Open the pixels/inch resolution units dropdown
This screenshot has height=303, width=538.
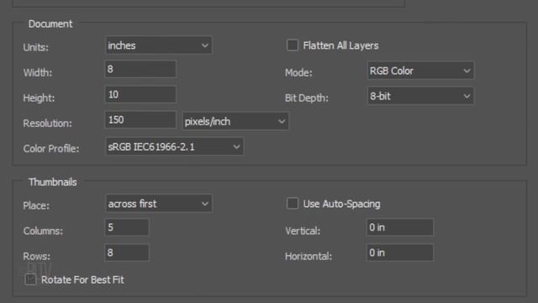tap(235, 121)
